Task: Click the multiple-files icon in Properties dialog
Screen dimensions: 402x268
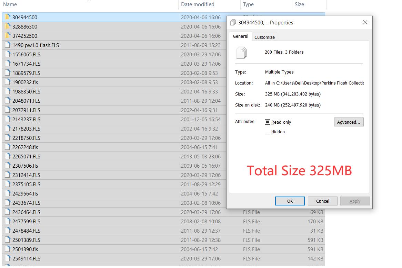Action: coord(241,53)
